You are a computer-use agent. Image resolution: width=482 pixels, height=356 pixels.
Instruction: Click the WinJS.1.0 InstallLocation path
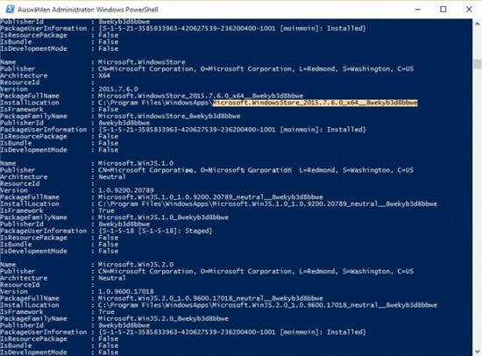267,203
